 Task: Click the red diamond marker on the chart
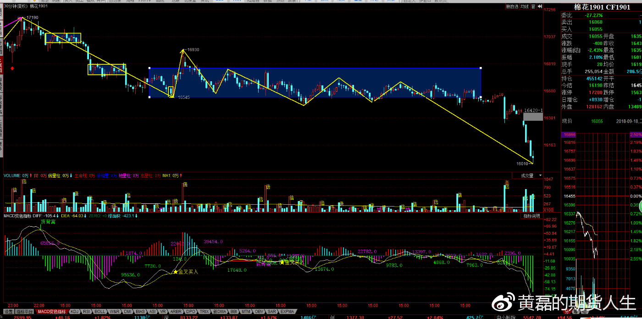(x=12, y=68)
